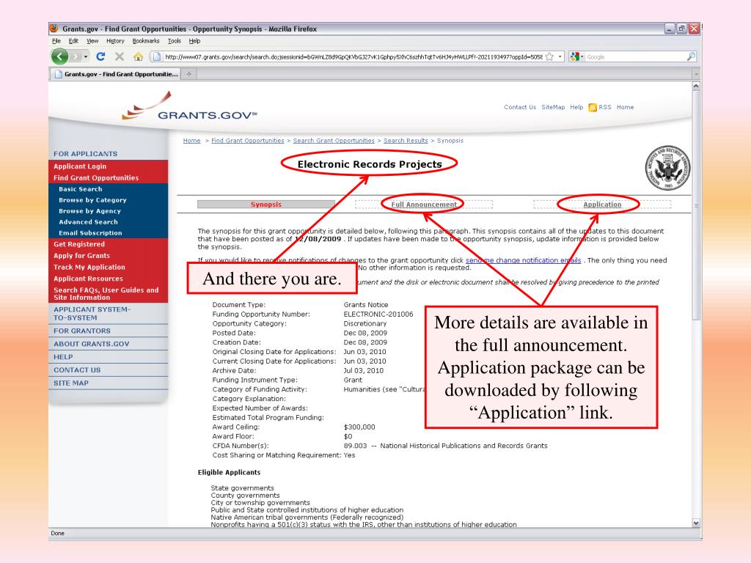The height and width of the screenshot is (563, 751).
Task: Open history dropdown next to navigation arrows
Action: (86, 56)
